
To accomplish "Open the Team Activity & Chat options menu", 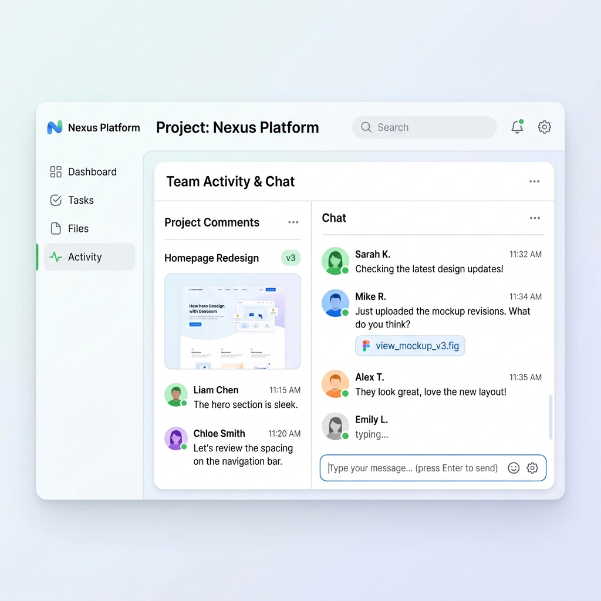I will (534, 181).
